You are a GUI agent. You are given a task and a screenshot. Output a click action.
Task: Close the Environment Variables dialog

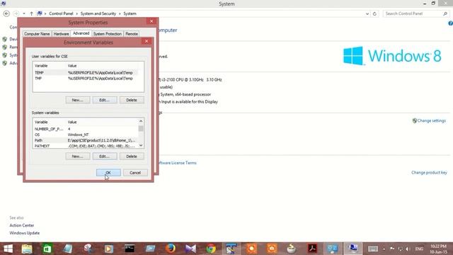click(x=147, y=41)
